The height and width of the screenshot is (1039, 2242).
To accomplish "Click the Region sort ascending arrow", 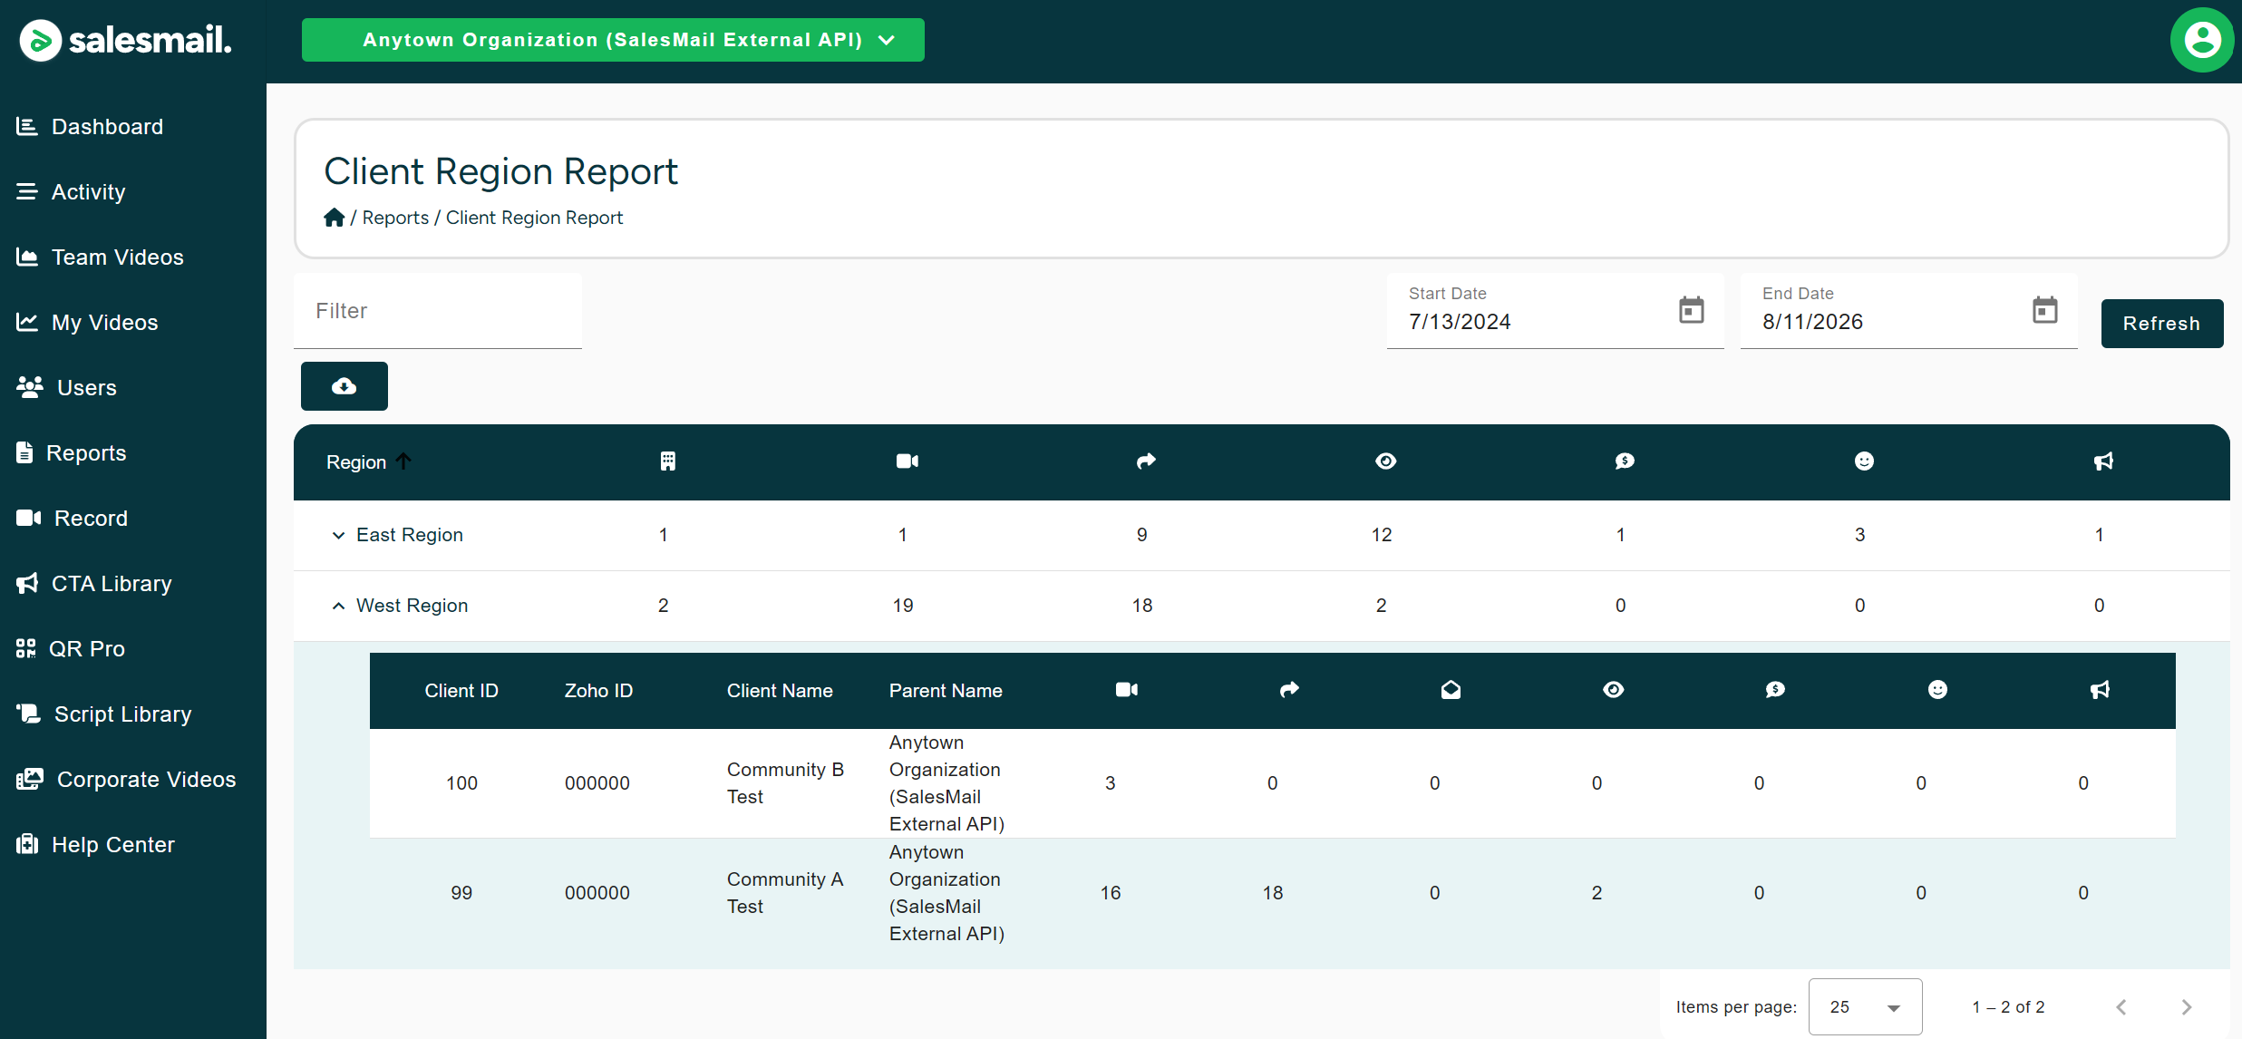I will (403, 461).
